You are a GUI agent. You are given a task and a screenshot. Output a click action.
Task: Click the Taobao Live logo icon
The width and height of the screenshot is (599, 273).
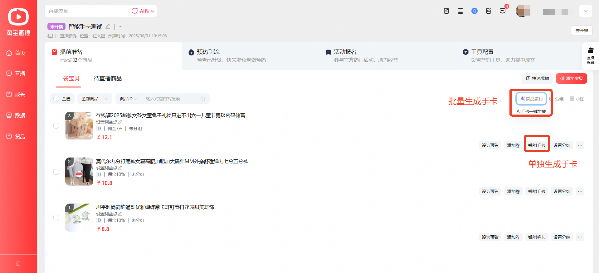point(18,16)
